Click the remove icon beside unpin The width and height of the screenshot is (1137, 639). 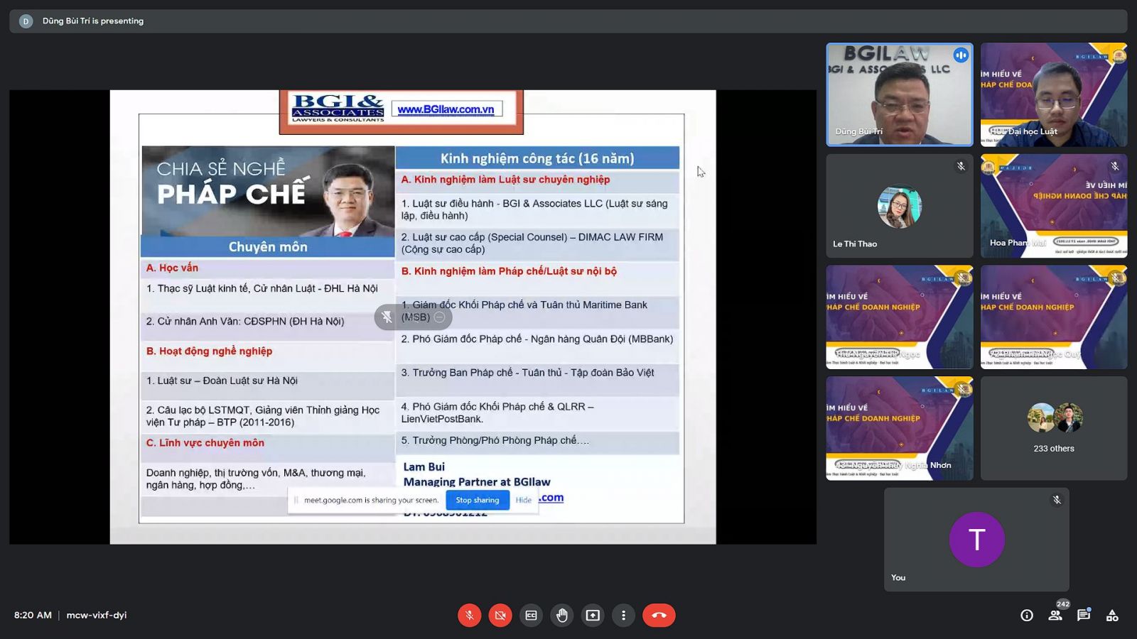[439, 317]
